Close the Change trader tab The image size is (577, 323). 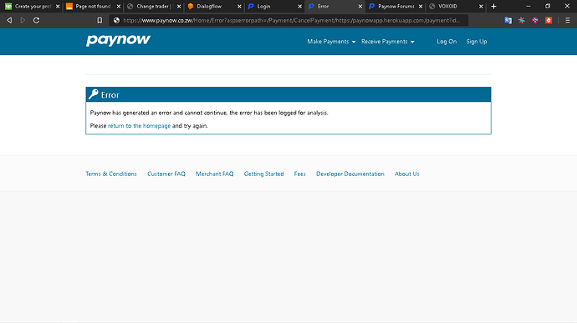[179, 6]
